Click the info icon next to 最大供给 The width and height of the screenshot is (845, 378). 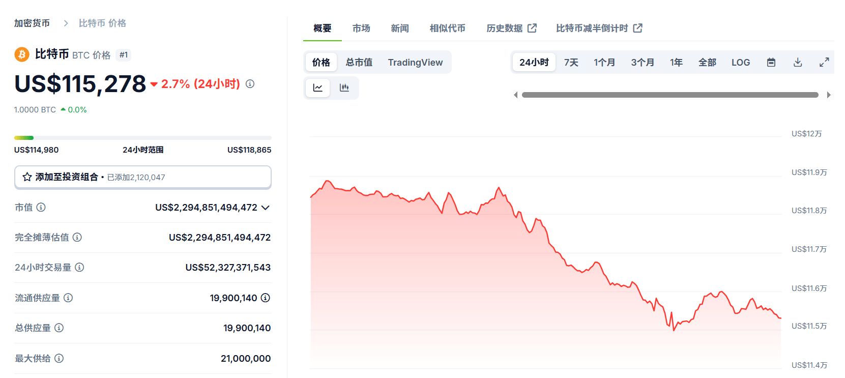tap(59, 358)
